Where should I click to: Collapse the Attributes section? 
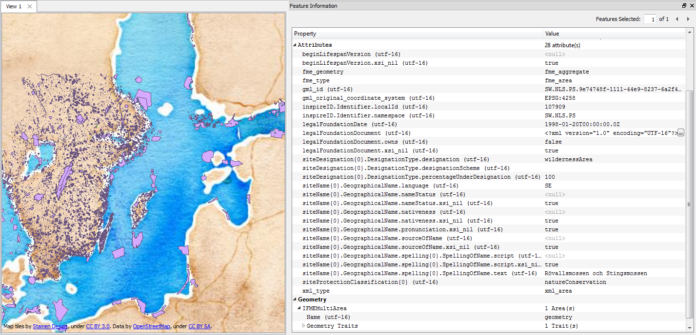(295, 45)
